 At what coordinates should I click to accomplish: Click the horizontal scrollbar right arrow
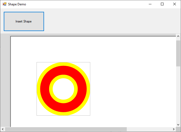(x=173, y=129)
